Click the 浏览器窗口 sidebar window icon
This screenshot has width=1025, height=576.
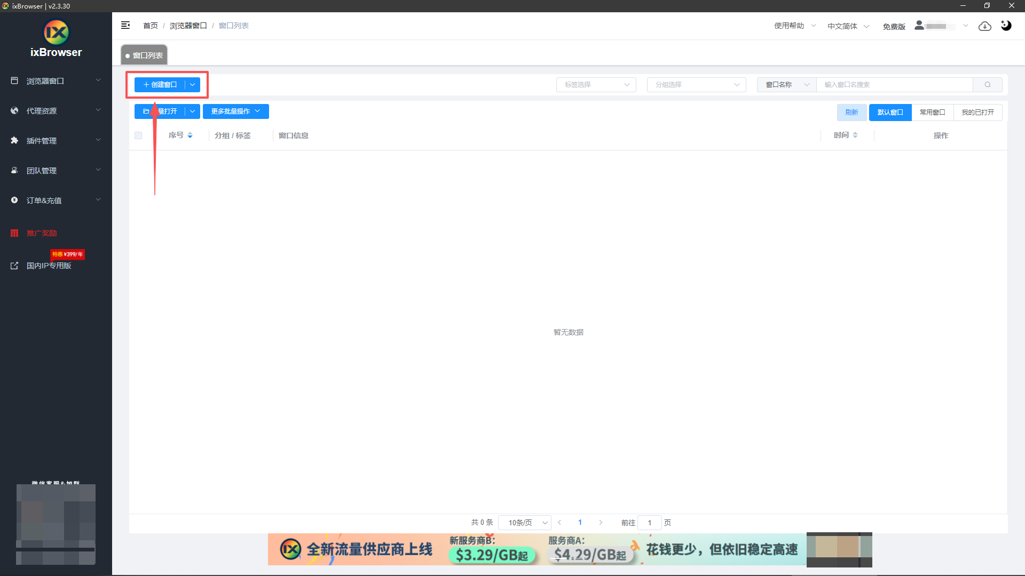(14, 81)
